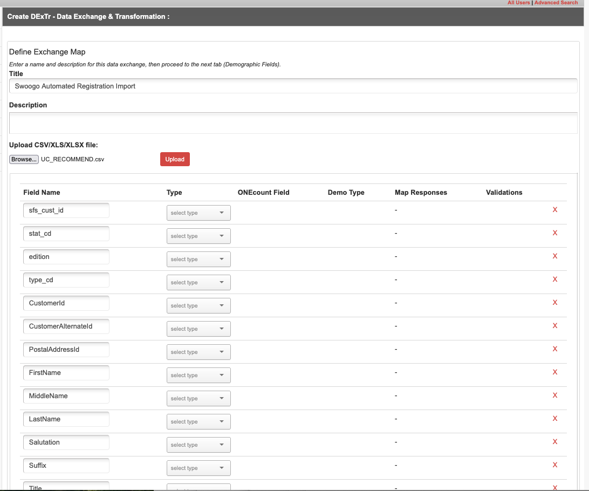Open type dropdown for CustomerAlternateId

point(198,329)
